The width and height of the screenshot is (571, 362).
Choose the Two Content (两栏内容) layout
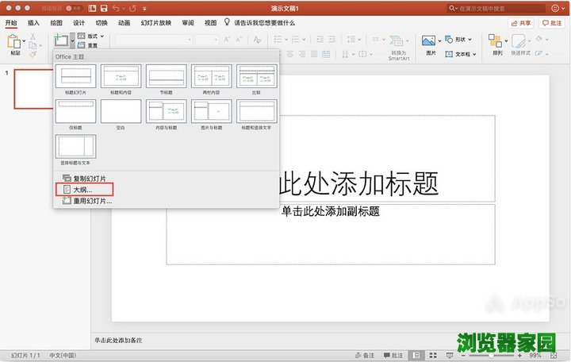[211, 76]
